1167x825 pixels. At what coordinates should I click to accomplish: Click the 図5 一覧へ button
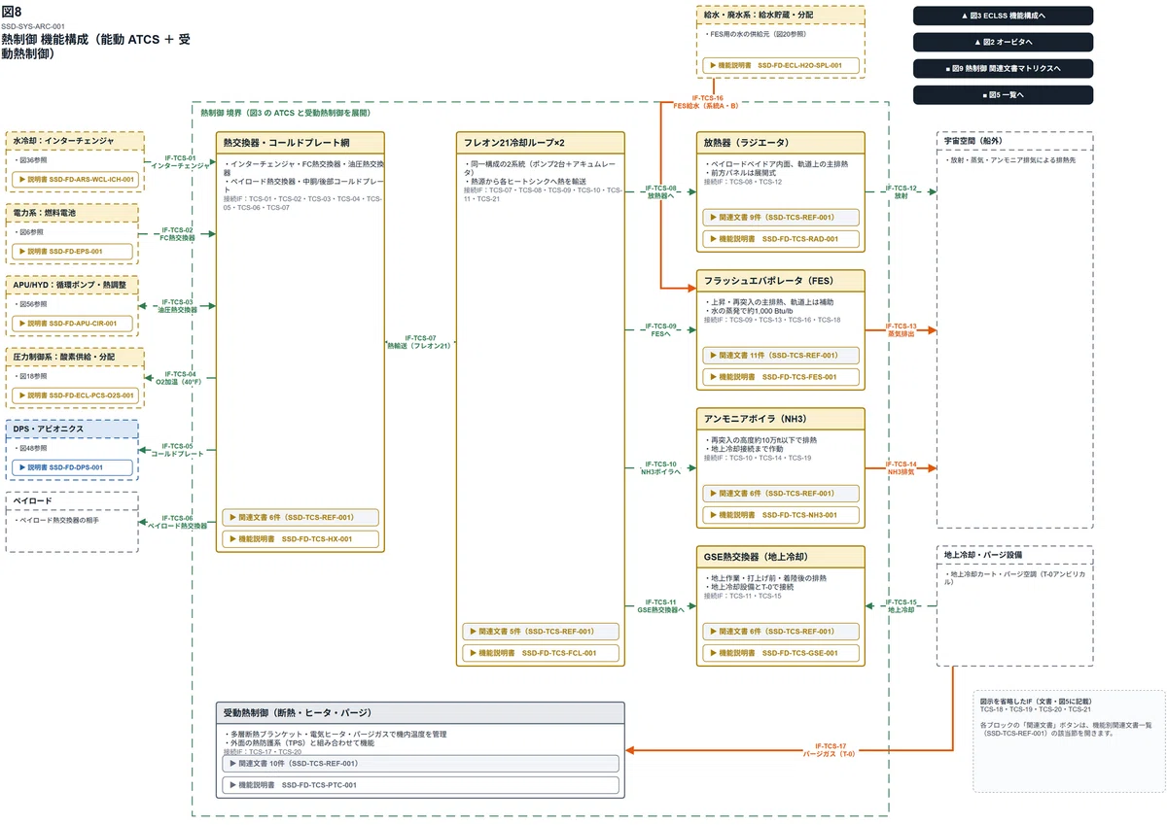click(1003, 94)
